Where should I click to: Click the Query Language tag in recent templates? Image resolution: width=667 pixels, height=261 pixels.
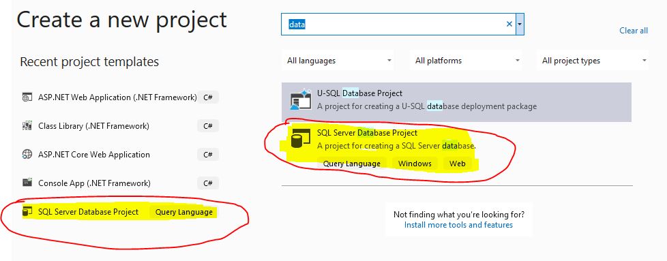coord(183,212)
